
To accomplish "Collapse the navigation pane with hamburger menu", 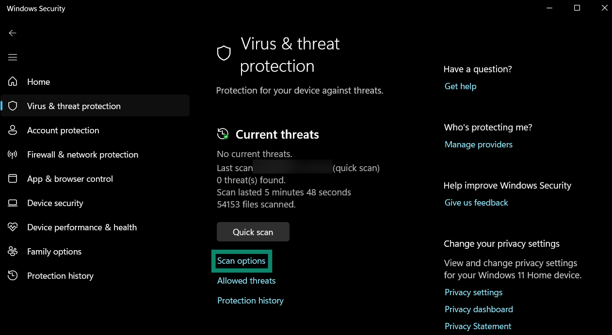I will coord(12,57).
